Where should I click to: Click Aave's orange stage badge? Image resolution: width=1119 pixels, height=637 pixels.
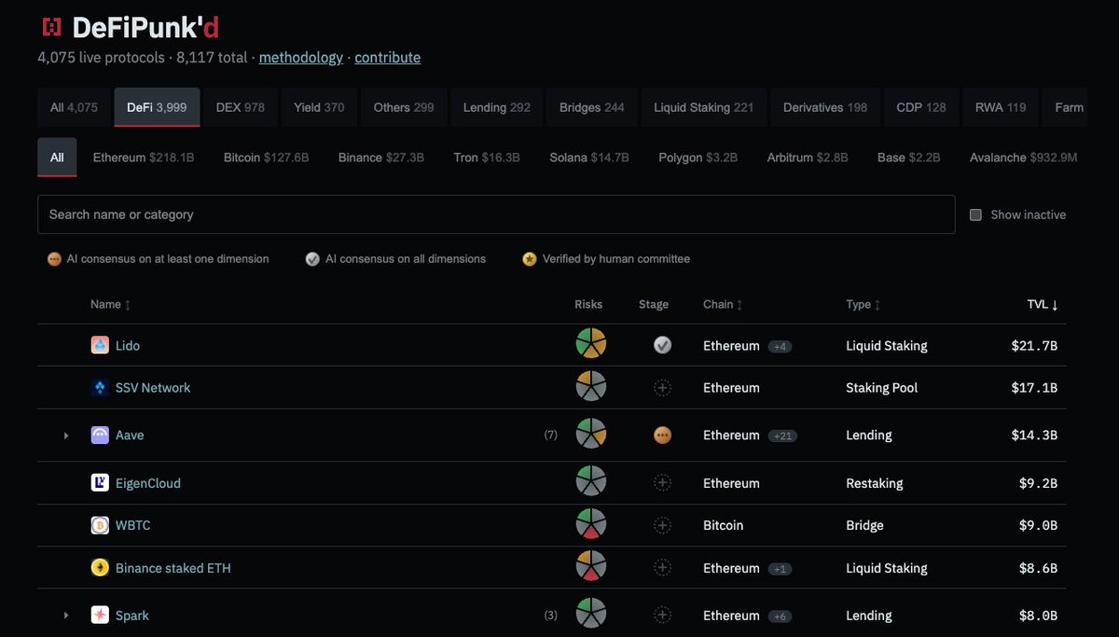click(x=662, y=436)
